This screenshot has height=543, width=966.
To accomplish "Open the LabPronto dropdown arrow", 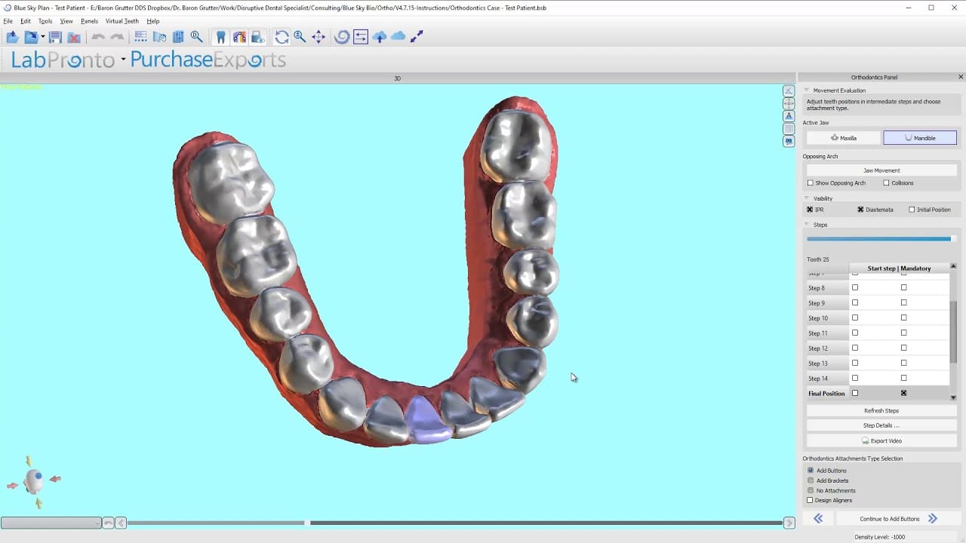I will (x=123, y=60).
